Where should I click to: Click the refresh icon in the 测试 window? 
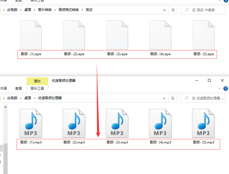click(x=173, y=10)
